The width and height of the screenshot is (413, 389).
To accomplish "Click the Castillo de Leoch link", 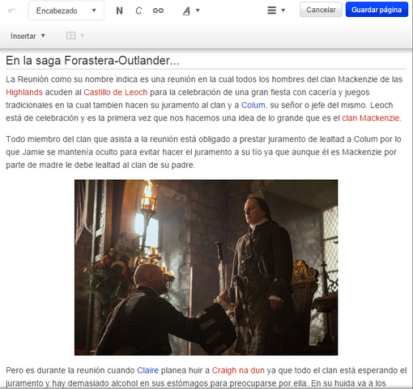I will (116, 92).
